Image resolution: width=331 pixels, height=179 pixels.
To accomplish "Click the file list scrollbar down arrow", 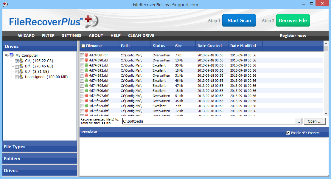I will (326, 113).
